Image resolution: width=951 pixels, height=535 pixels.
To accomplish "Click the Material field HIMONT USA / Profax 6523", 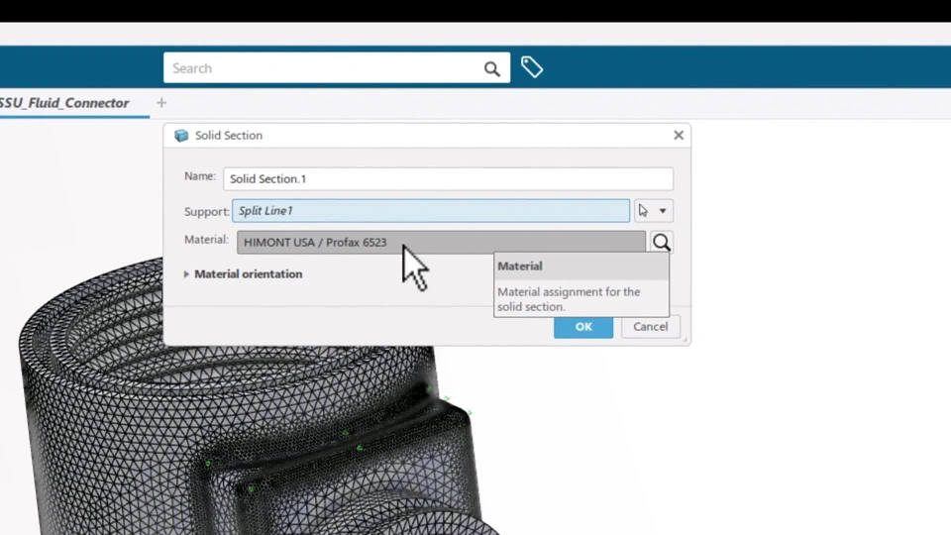I will (441, 242).
